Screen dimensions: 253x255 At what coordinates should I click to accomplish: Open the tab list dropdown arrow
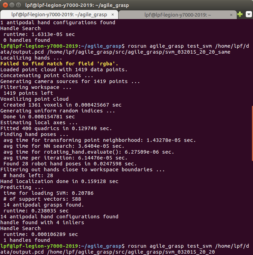tap(249, 15)
